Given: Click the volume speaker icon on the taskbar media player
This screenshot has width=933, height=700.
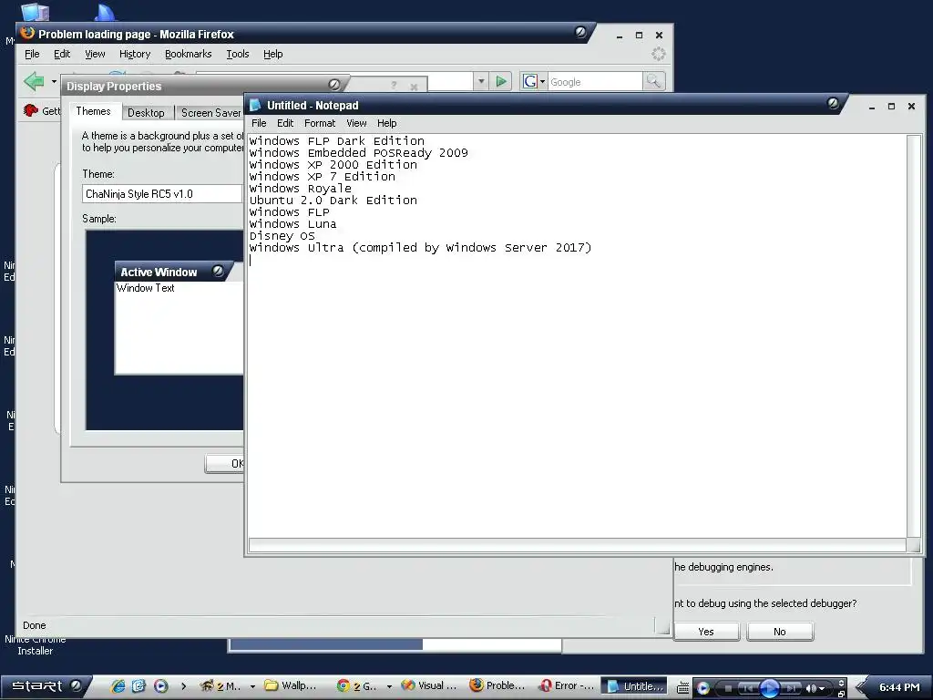Looking at the screenshot, I should (811, 688).
